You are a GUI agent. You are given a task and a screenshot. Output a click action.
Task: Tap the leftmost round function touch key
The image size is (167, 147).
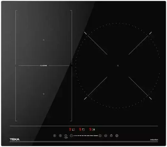pos(55,136)
